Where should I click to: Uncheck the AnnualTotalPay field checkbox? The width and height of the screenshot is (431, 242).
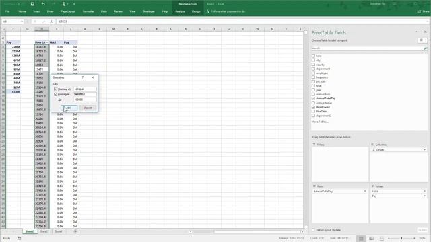point(313,99)
